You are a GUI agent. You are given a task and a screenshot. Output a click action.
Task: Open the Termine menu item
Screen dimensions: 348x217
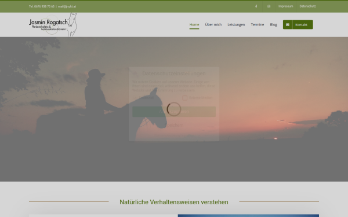258,24
